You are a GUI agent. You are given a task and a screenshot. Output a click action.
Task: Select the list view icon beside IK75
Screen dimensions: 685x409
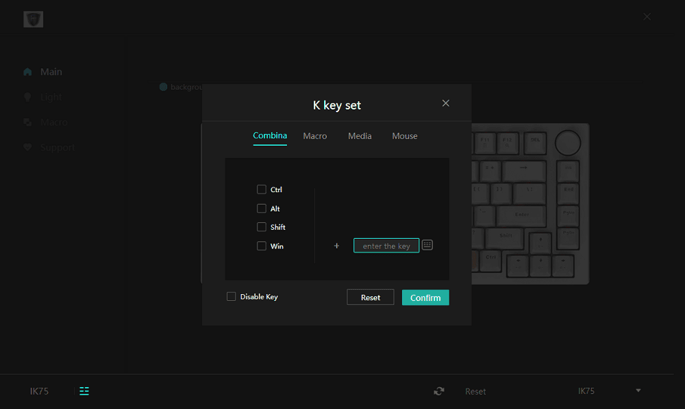pos(84,391)
